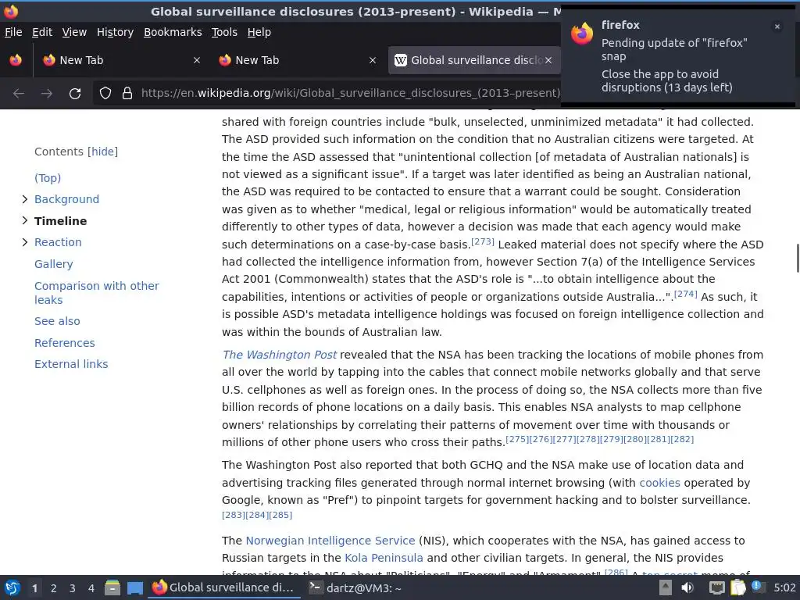Select workspace 1 in the pager

coord(34,588)
